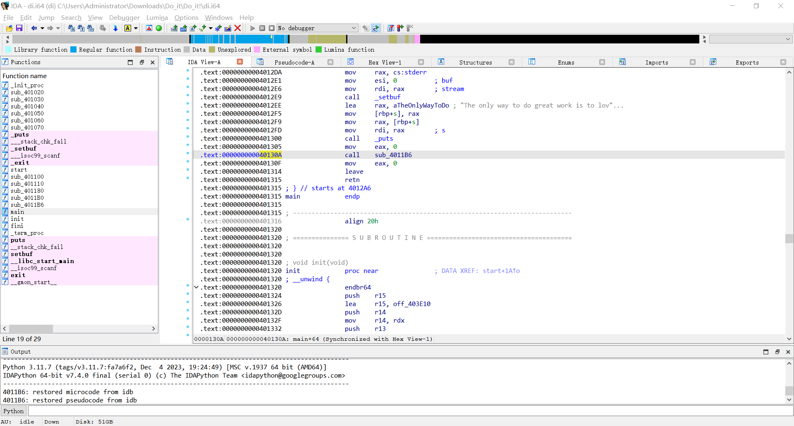The width and height of the screenshot is (794, 426).
Task: Click the highlighted C arrow toolbar icon
Action: click(375, 28)
